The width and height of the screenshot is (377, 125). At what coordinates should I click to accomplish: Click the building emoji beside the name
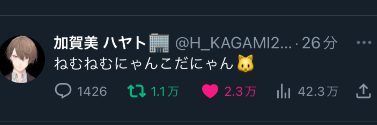pyautogui.click(x=159, y=43)
